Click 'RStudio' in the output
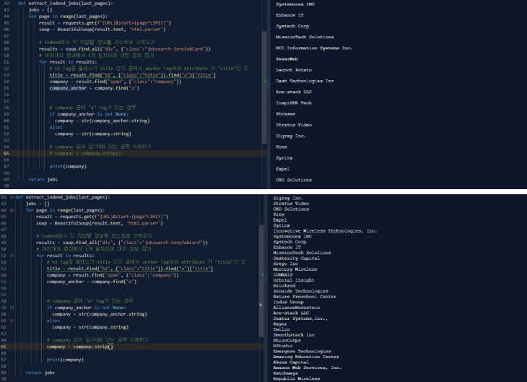The image size is (527, 382). tap(283, 346)
